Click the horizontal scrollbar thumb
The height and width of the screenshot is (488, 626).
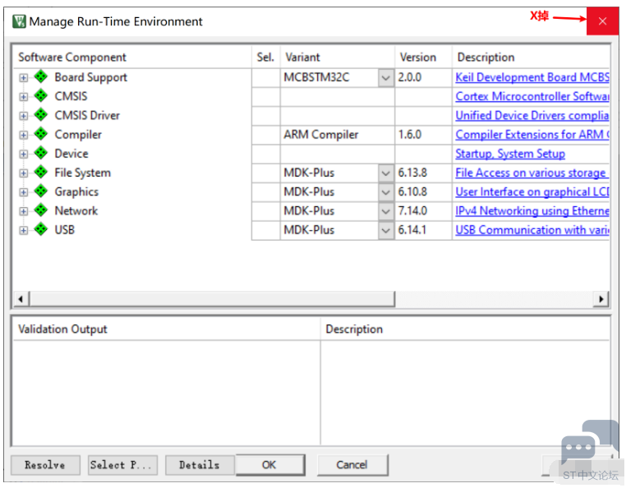click(x=212, y=299)
